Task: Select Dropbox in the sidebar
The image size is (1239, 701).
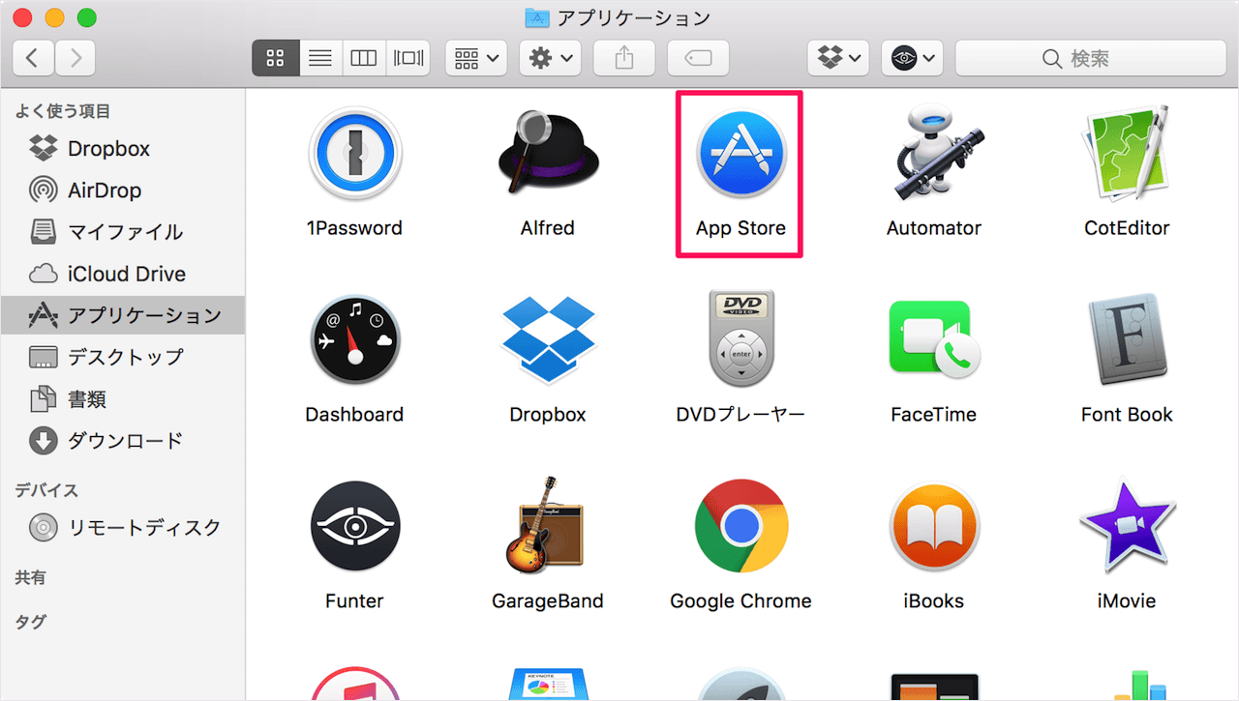Action: [x=122, y=149]
